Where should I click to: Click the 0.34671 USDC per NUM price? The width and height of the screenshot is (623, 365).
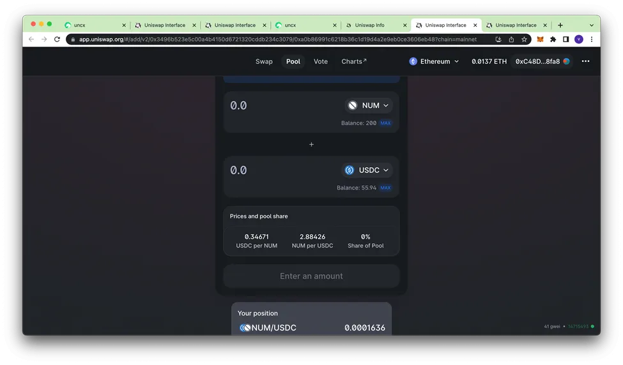pos(257,237)
